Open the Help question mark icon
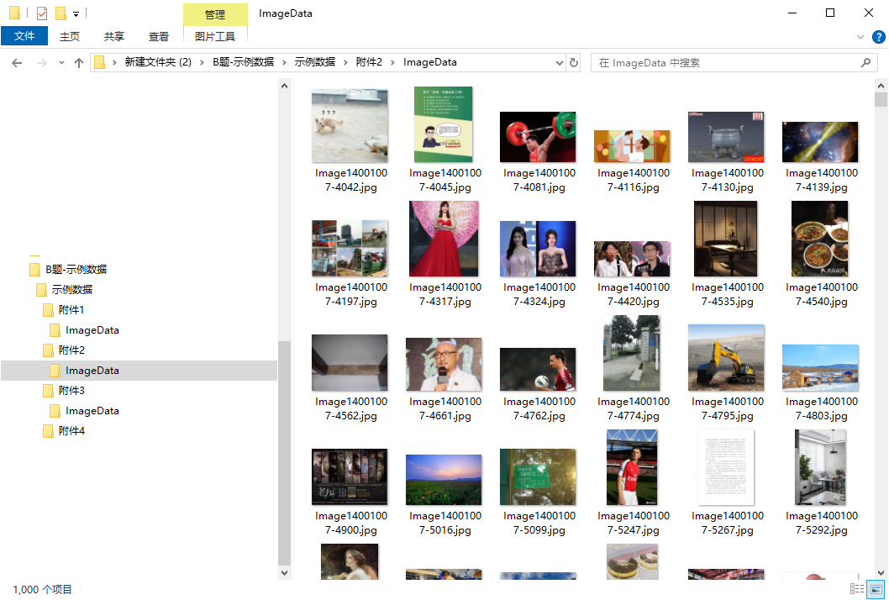The image size is (889, 600). coord(878,37)
